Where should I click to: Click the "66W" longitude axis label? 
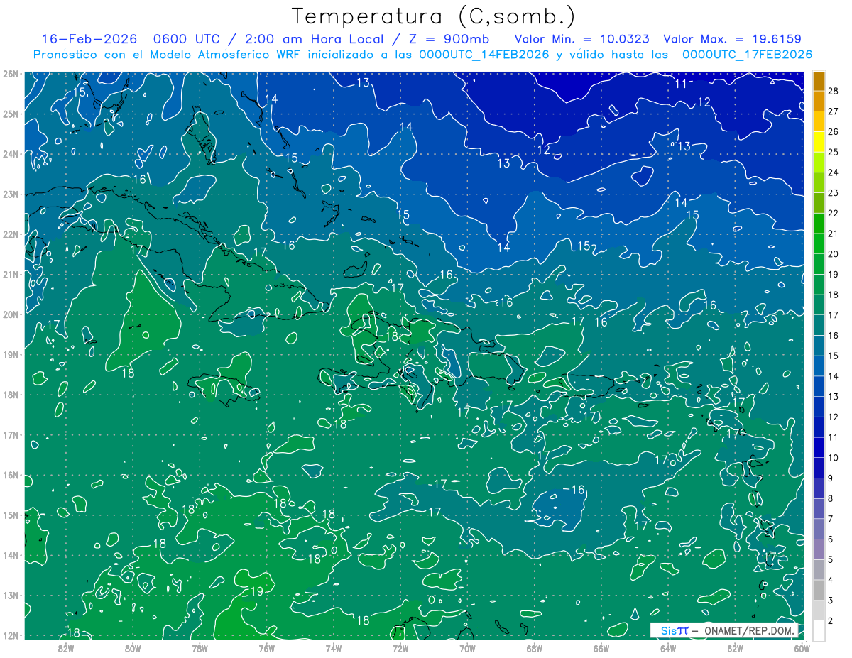tap(601, 648)
